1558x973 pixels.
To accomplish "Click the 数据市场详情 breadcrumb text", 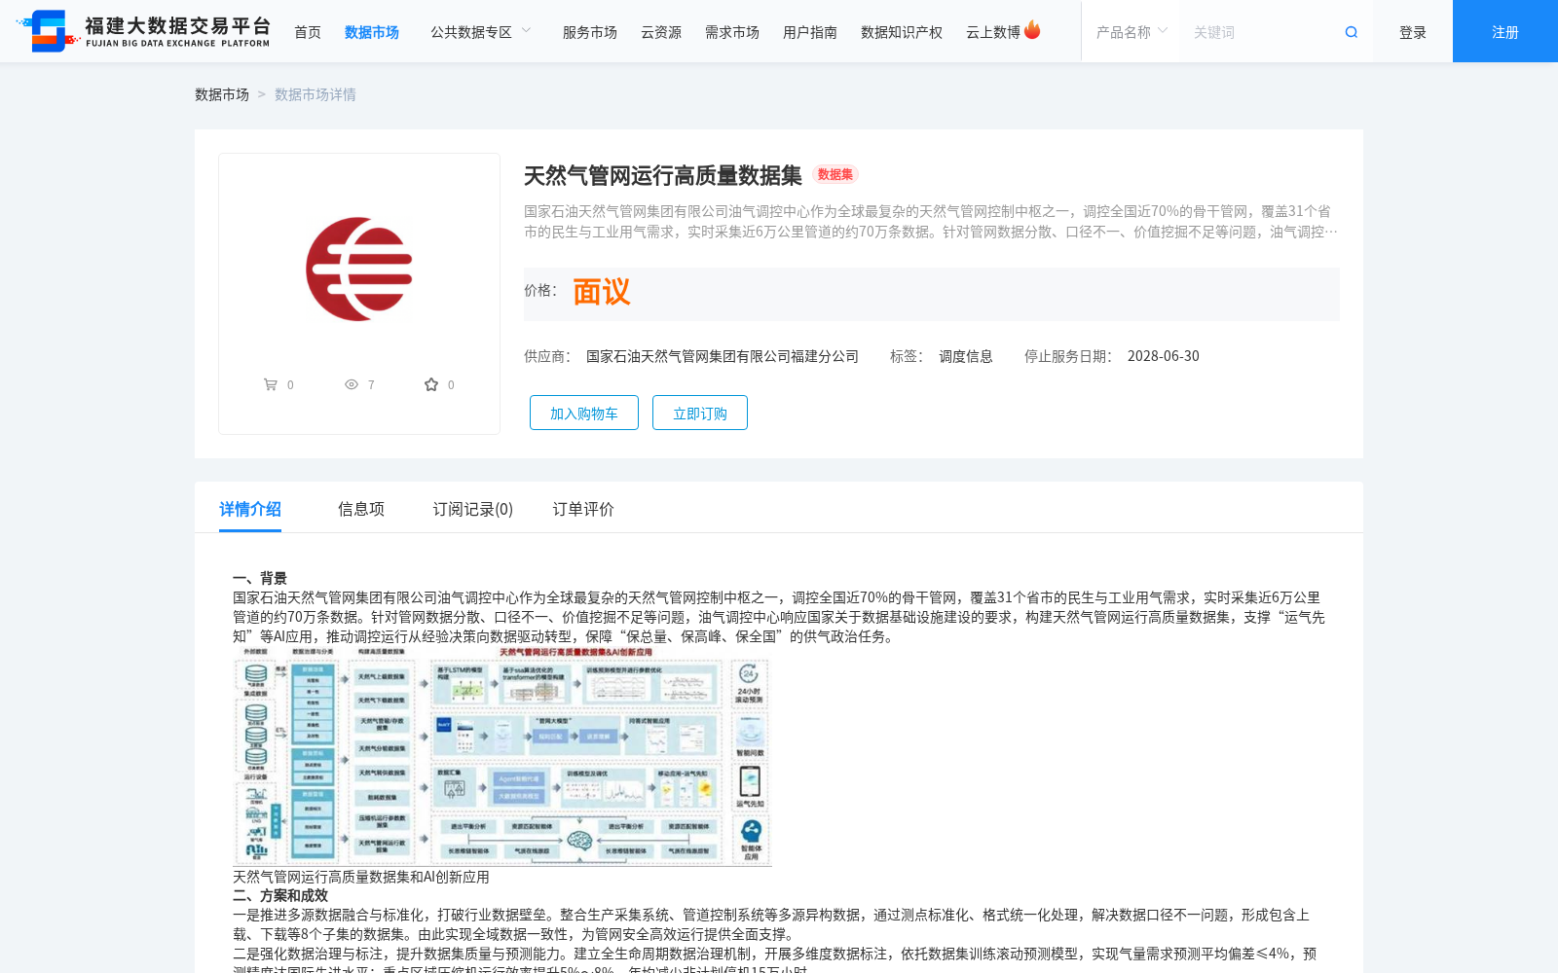I will (315, 94).
